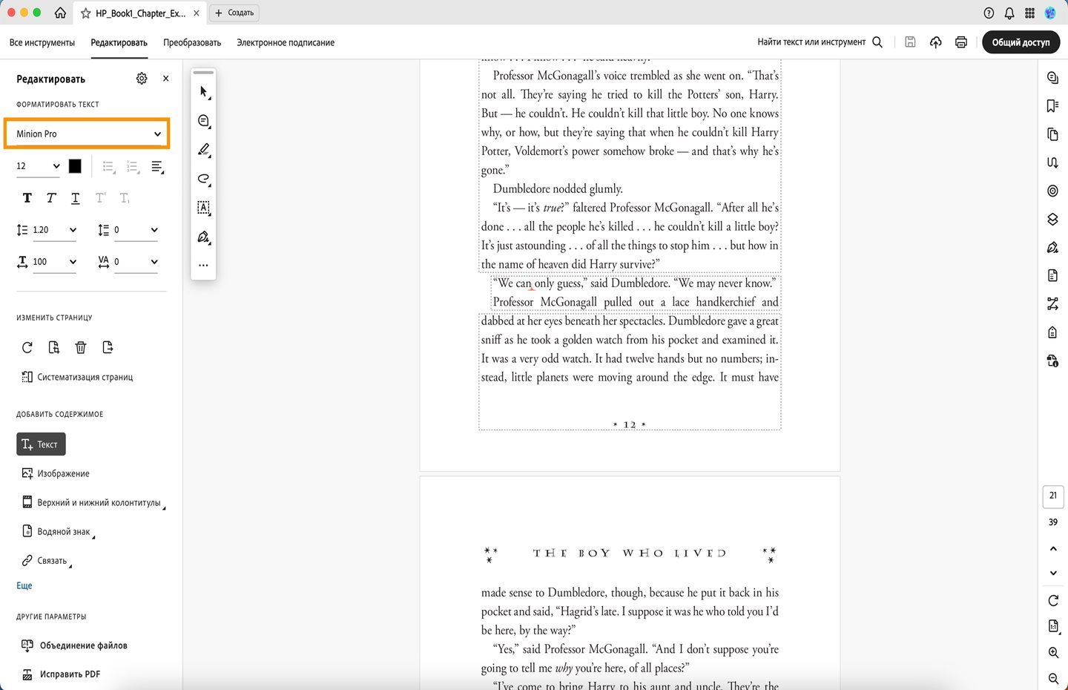The width and height of the screenshot is (1068, 690).
Task: Open the page thumbnails panel
Action: click(1052, 134)
